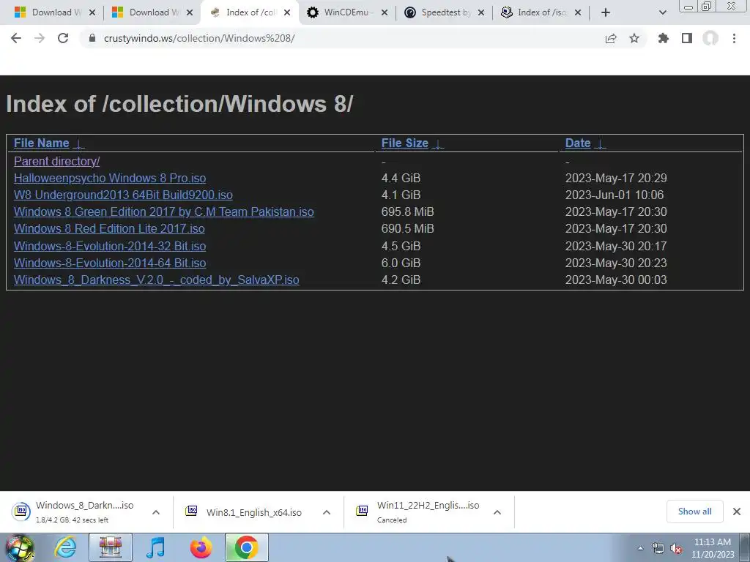Click the File Size descending arrow
This screenshot has width=750, height=562.
[438, 143]
